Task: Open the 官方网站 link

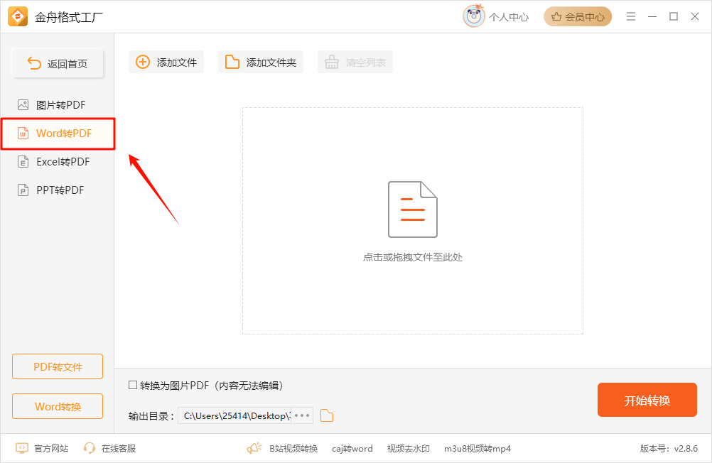Action: pyautogui.click(x=42, y=449)
